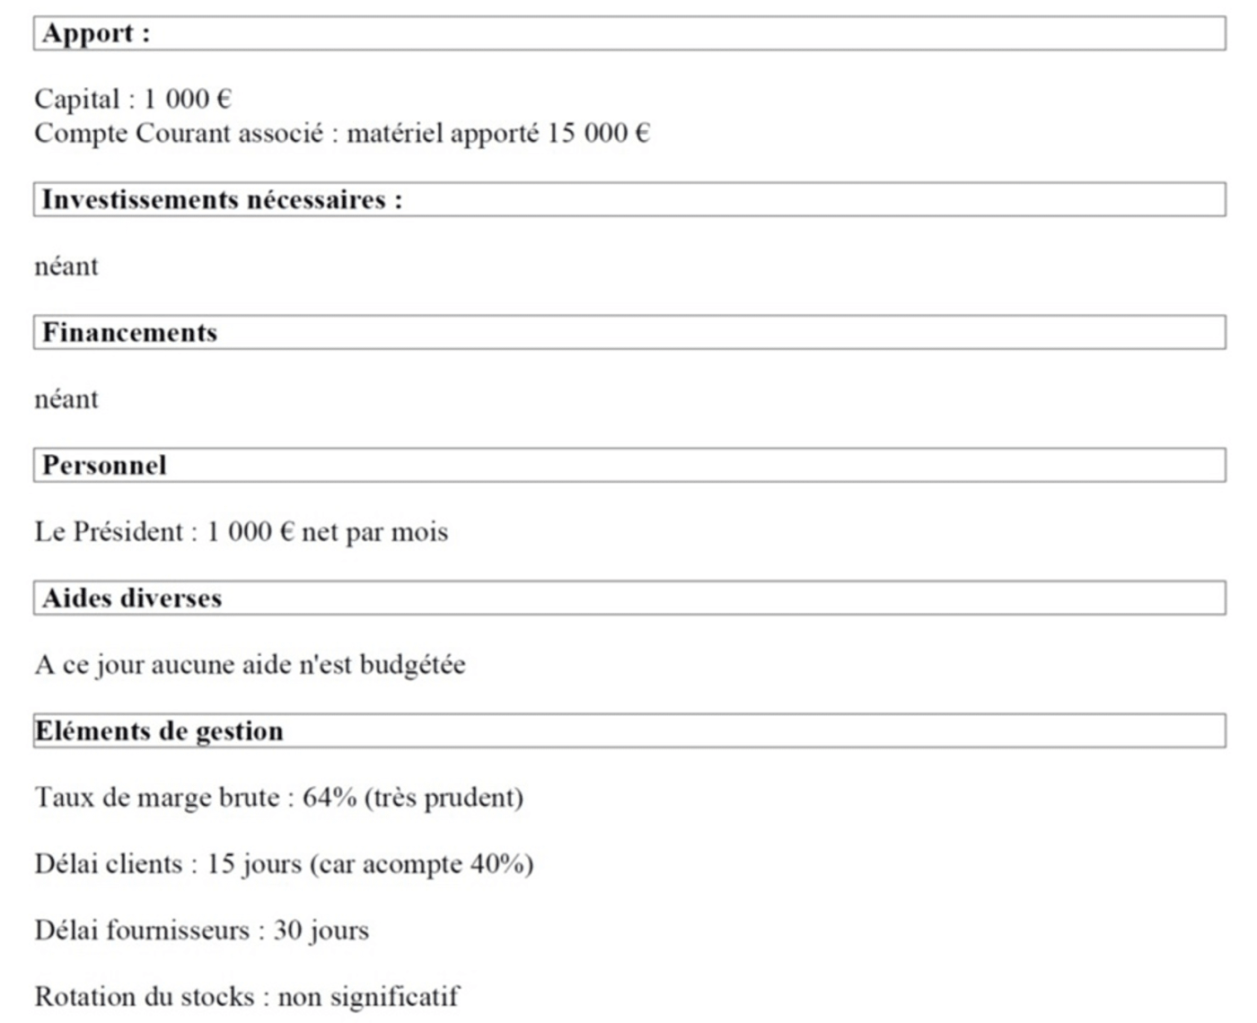Click the "net par mois" text
This screenshot has height=1023, width=1257.
pyautogui.click(x=374, y=532)
